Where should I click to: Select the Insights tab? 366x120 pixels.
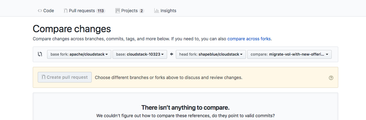pyautogui.click(x=165, y=11)
